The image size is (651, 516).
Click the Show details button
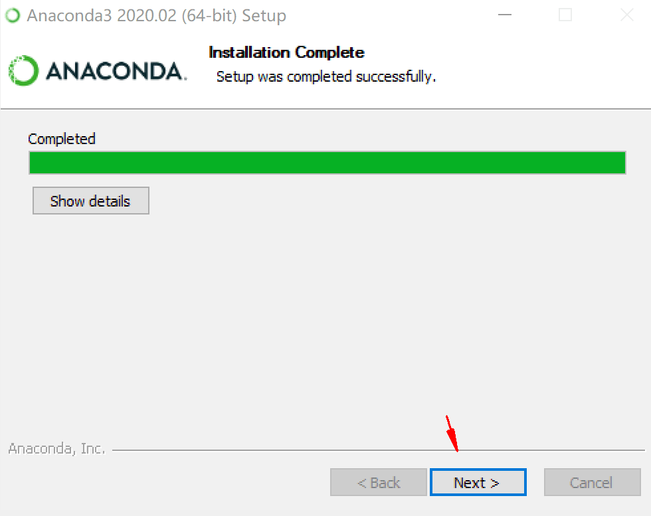point(91,201)
